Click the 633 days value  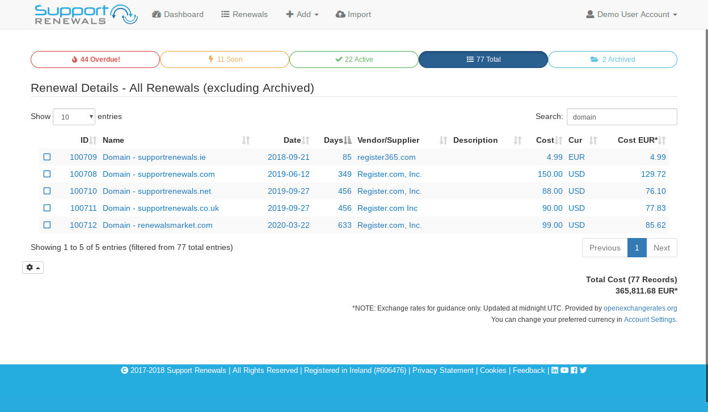tap(345, 225)
